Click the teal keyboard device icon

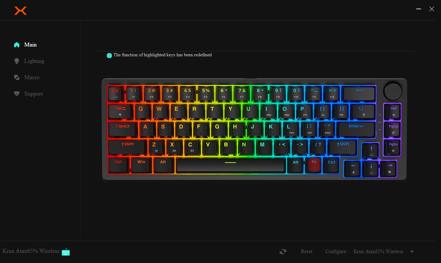pyautogui.click(x=66, y=251)
